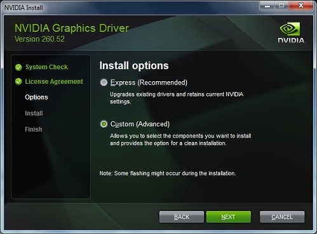Select the Options step in the sidebar
Viewport: 317px width, 234px height.
point(36,97)
